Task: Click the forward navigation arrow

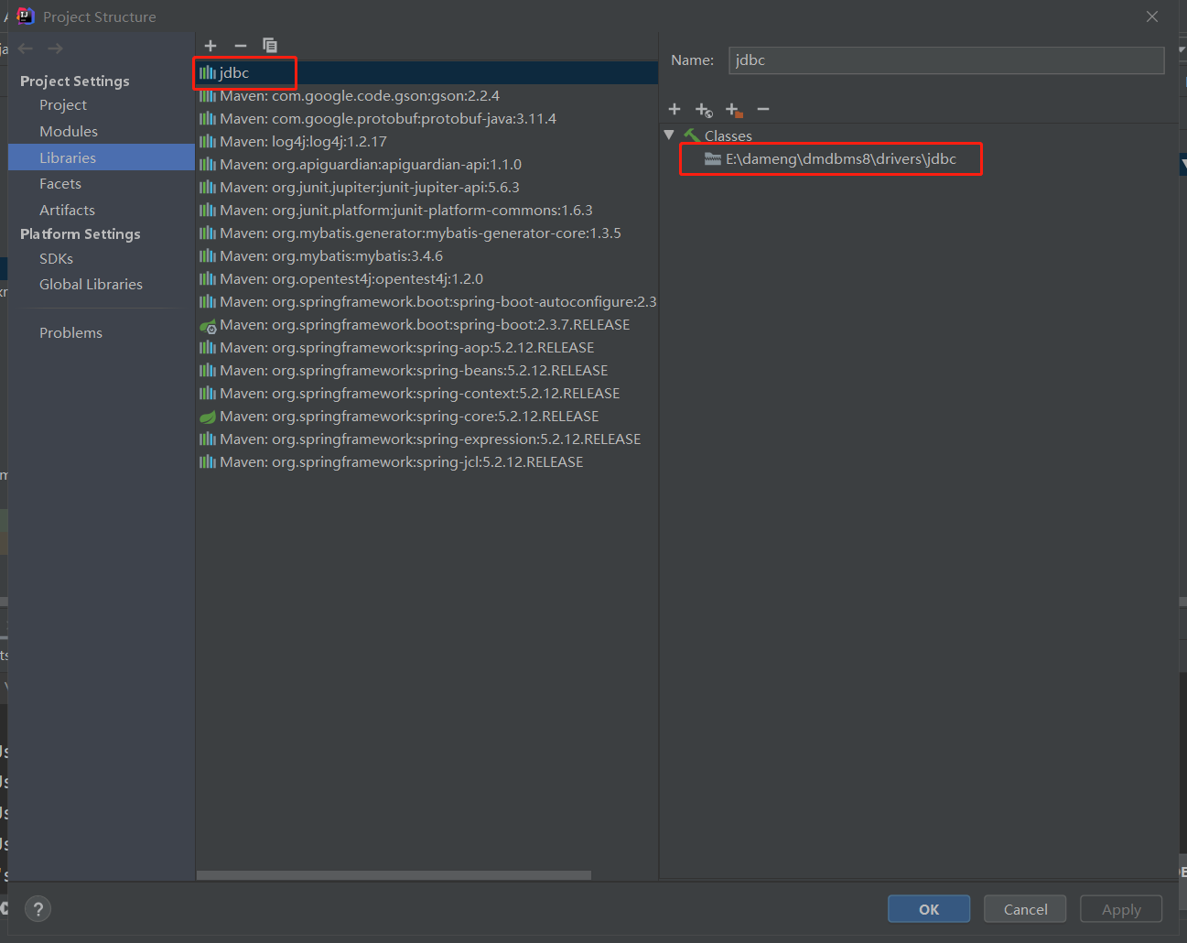Action: click(x=56, y=49)
